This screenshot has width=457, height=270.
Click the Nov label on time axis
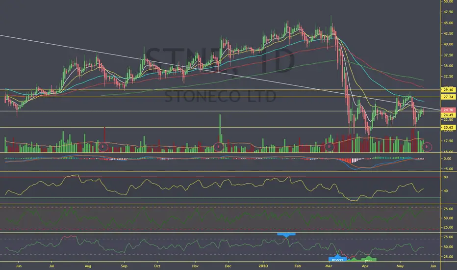pyautogui.click(x=196, y=266)
